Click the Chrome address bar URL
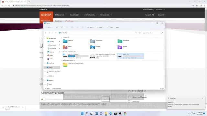 pyautogui.click(x=42, y=6)
